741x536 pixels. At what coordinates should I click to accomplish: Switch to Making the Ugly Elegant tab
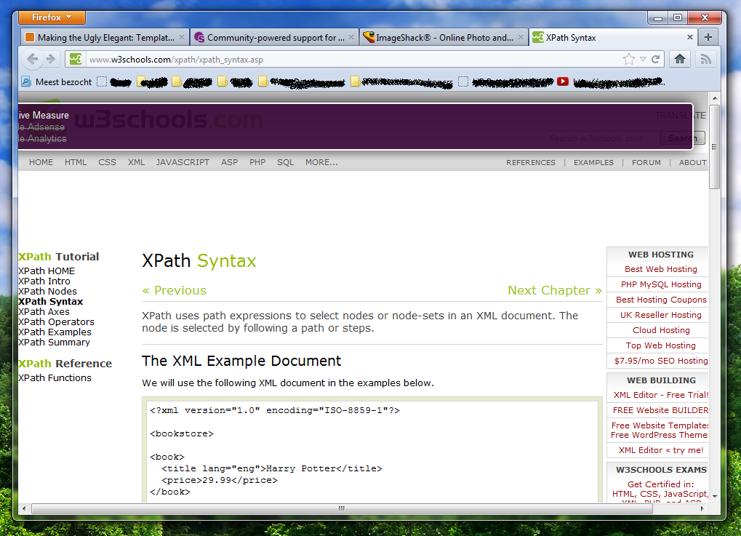click(105, 37)
